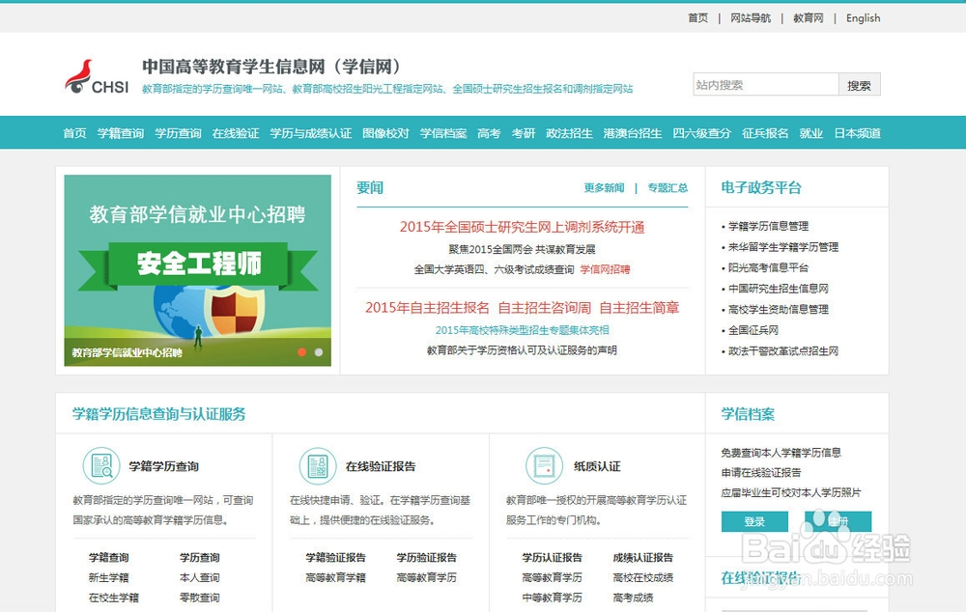Open the 自主招生简章 headline
The image size is (966, 612).
(639, 308)
